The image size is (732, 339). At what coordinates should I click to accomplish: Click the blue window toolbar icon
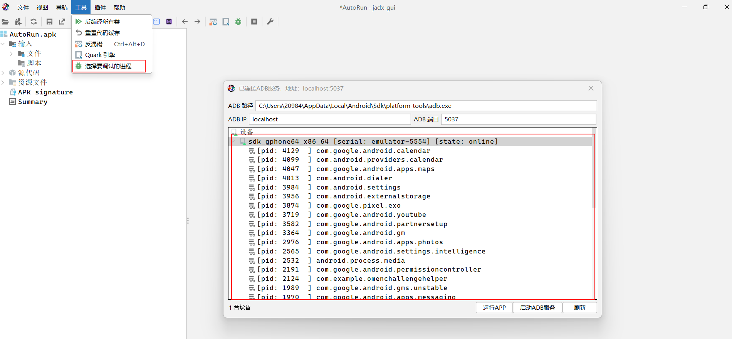[156, 22]
